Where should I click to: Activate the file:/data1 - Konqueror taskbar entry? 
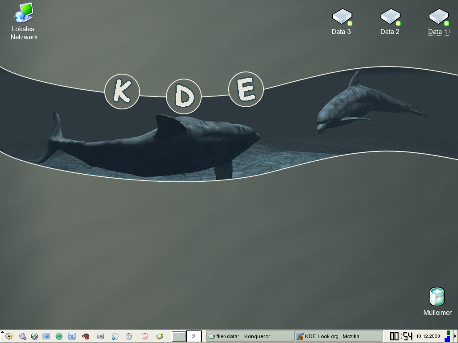point(250,336)
